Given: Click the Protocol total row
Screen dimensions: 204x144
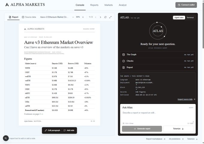Looking at the screenshot, I should [x=59, y=110].
